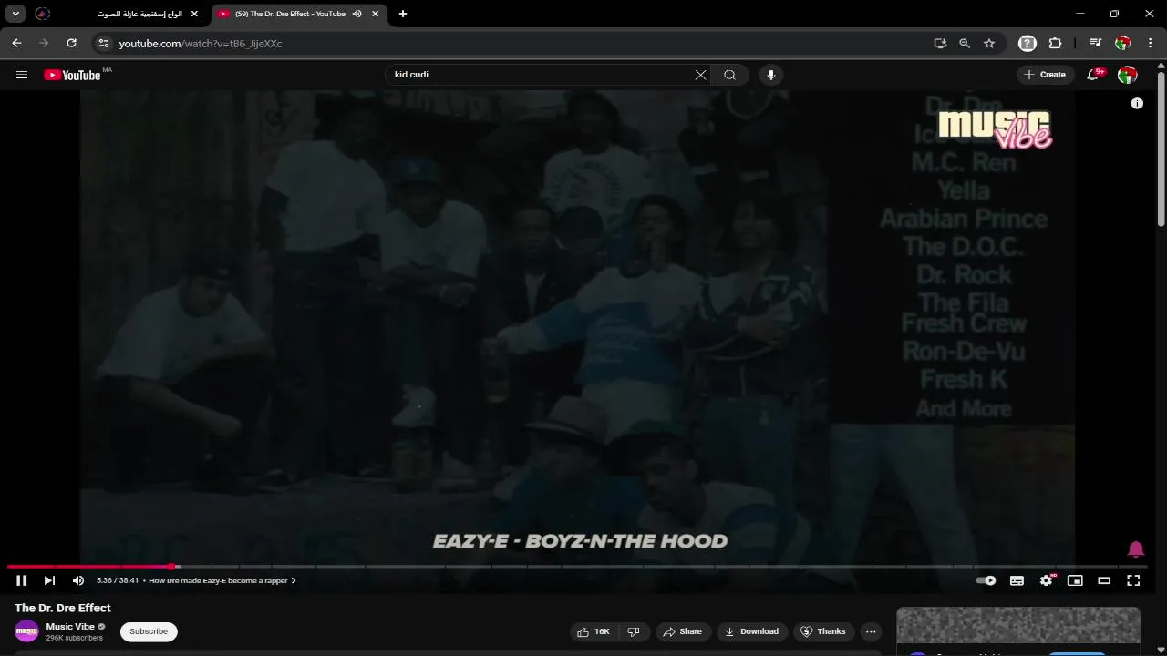Show video info card icon
The height and width of the screenshot is (656, 1167).
(1137, 103)
